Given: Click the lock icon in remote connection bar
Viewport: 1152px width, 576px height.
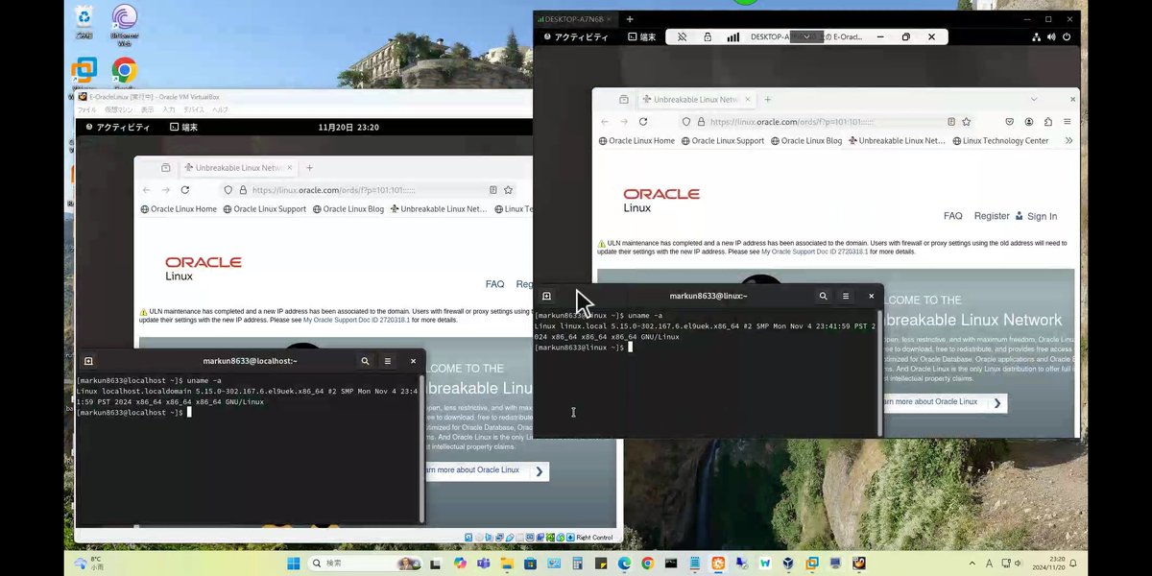Looking at the screenshot, I should pyautogui.click(x=708, y=37).
